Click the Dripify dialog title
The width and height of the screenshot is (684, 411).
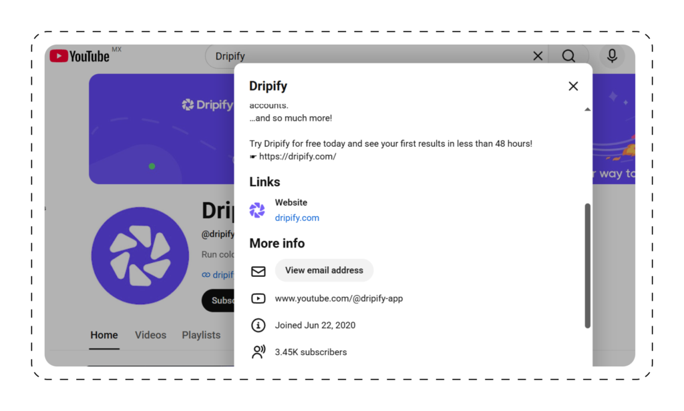[269, 86]
